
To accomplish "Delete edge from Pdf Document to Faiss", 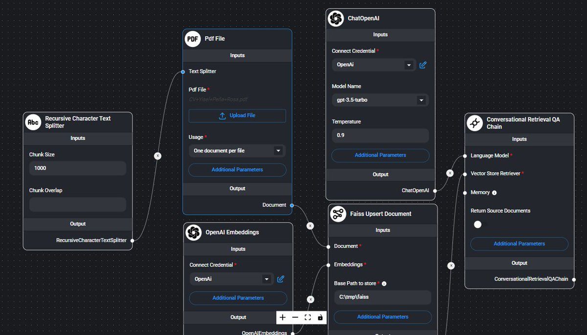I will tap(310, 226).
